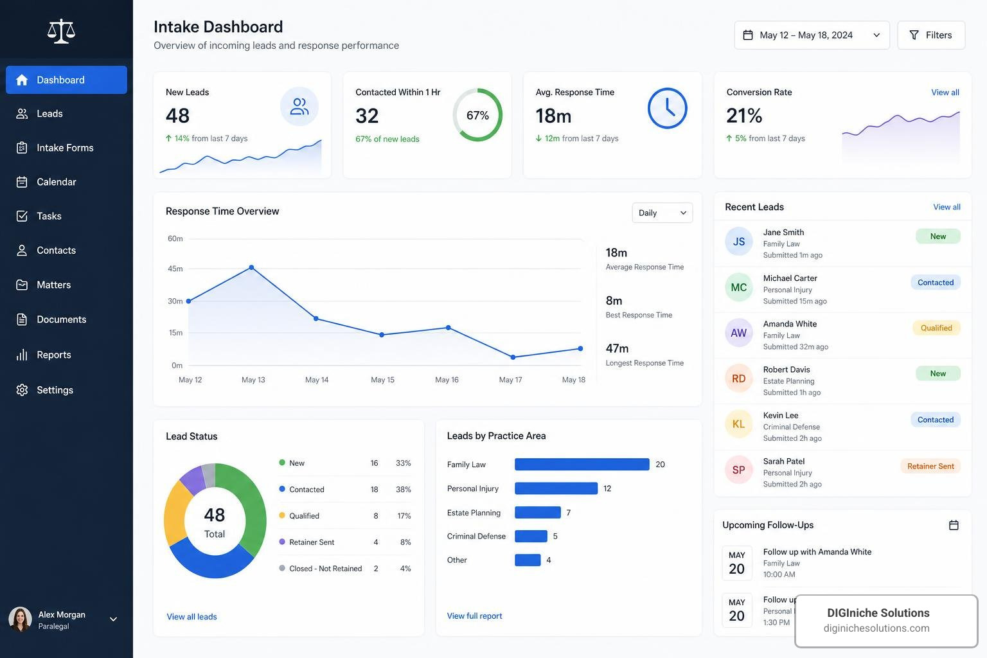Screen dimensions: 987x658
Task: Click the Retainer Sent badge for Sarah Patel
Action: (x=930, y=466)
